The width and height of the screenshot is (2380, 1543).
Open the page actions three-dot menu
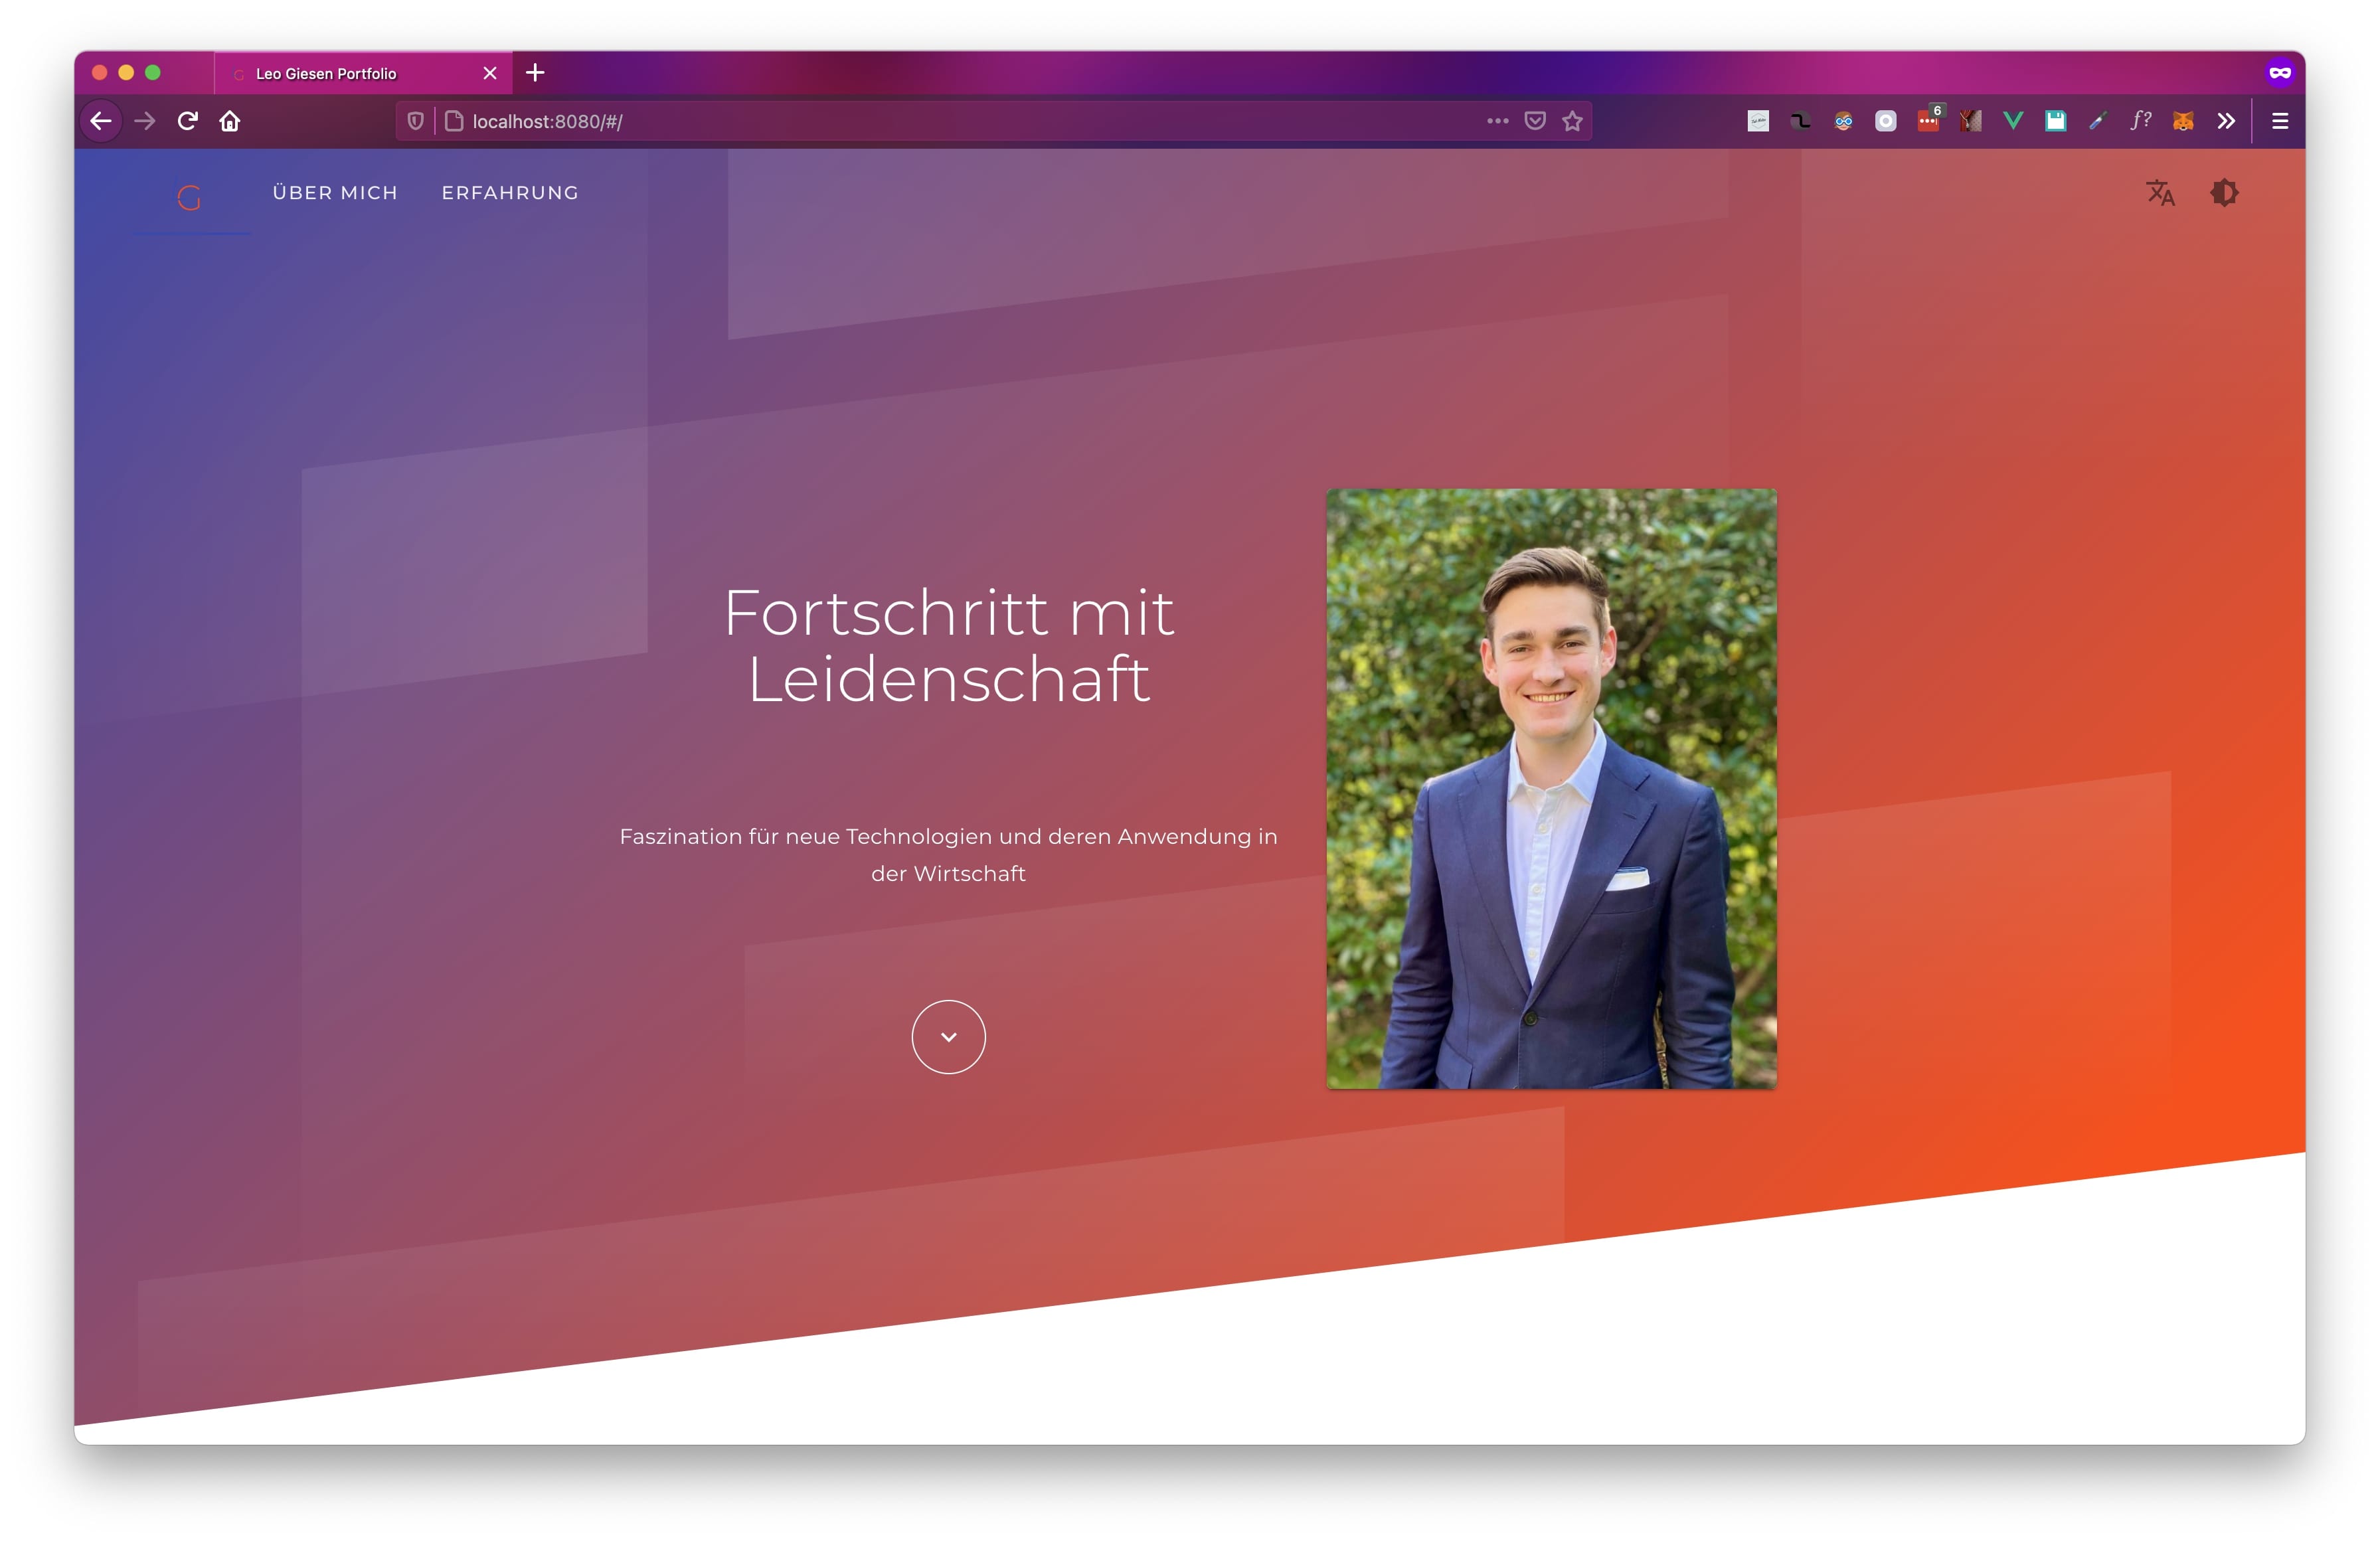pos(1497,121)
